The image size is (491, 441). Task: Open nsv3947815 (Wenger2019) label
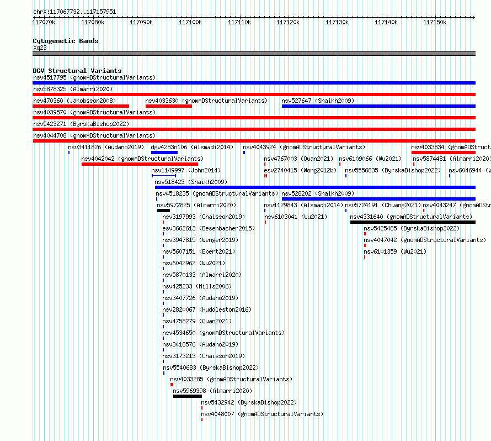click(x=200, y=240)
